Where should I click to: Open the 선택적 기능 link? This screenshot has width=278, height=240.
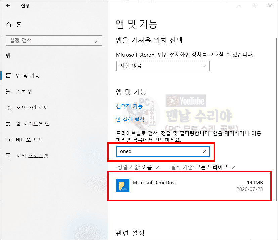click(129, 106)
